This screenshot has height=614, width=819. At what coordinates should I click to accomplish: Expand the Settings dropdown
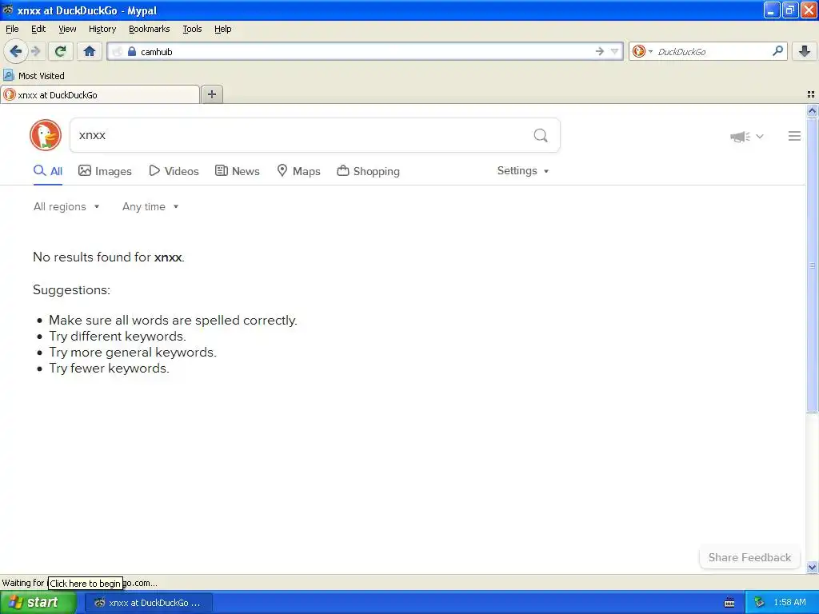(x=523, y=171)
